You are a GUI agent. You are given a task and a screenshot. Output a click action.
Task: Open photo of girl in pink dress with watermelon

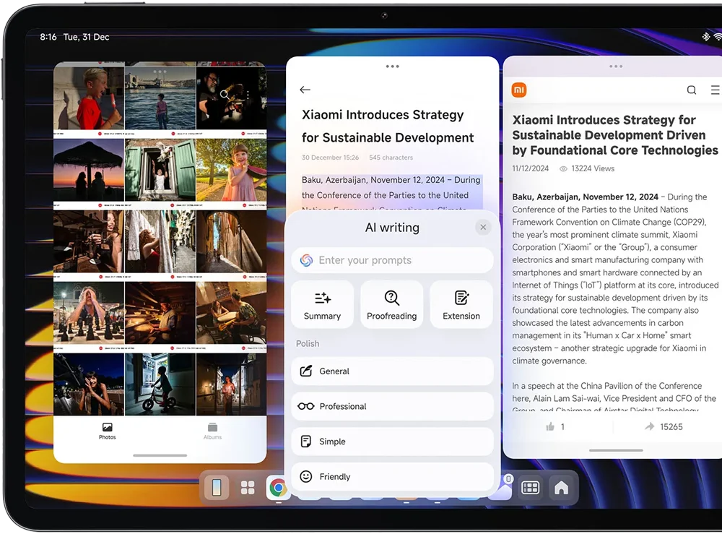click(231, 170)
